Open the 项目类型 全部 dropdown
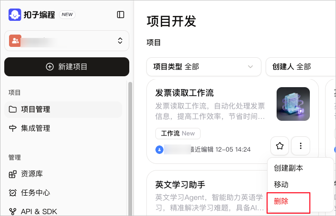This screenshot has height=216, width=336. click(204, 67)
